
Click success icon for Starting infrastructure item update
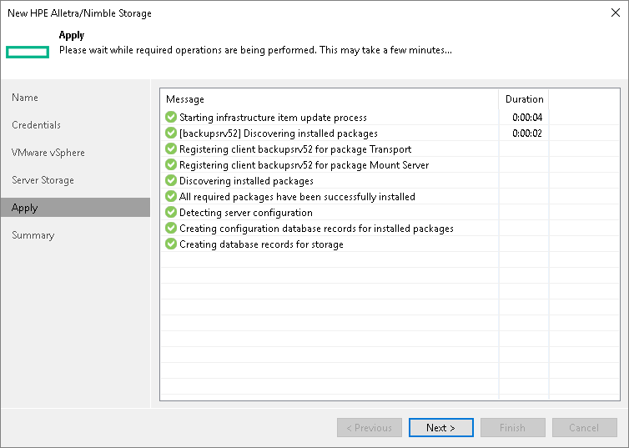click(x=171, y=117)
